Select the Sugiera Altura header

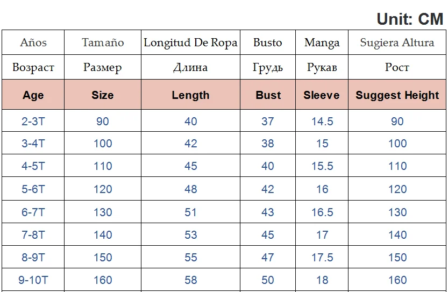(397, 42)
